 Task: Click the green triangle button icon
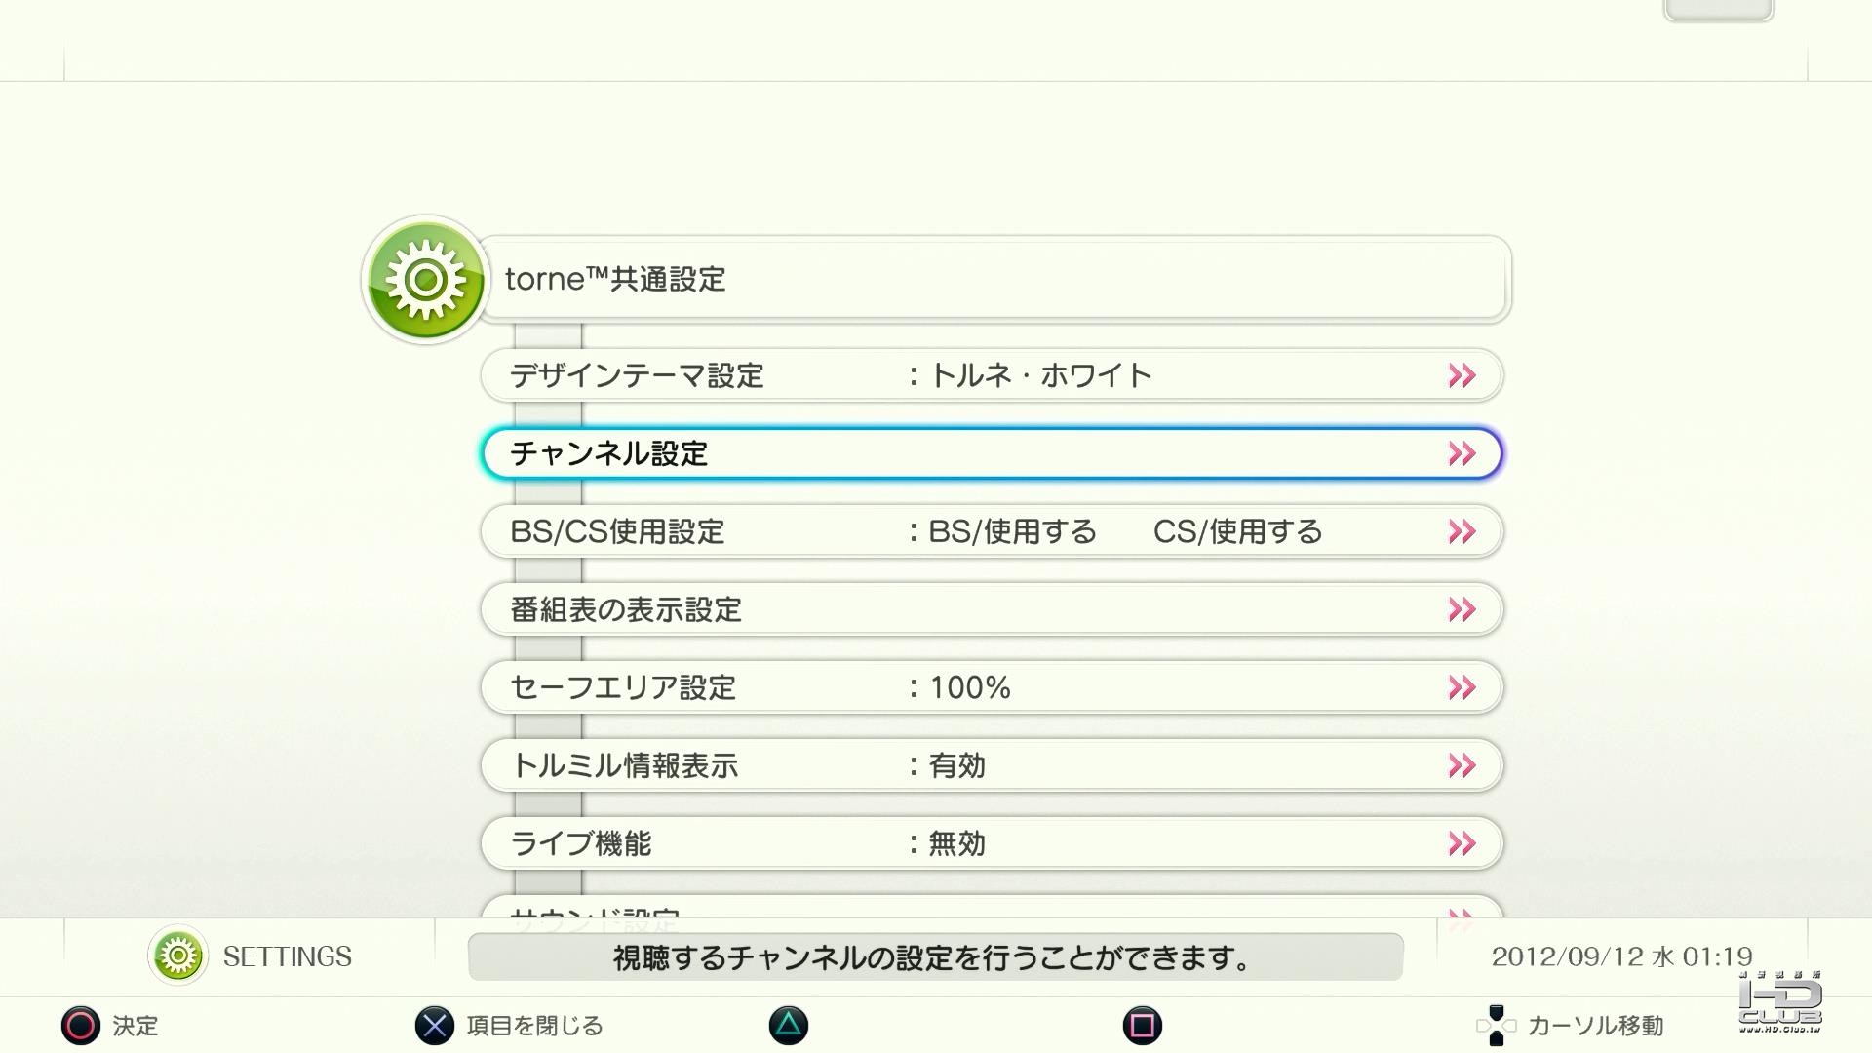789,1026
